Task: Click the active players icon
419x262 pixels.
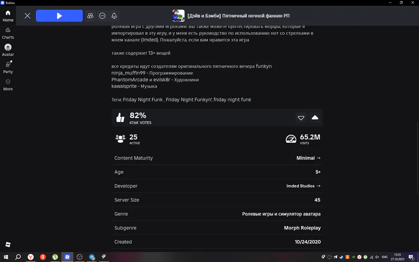Action: click(x=120, y=139)
